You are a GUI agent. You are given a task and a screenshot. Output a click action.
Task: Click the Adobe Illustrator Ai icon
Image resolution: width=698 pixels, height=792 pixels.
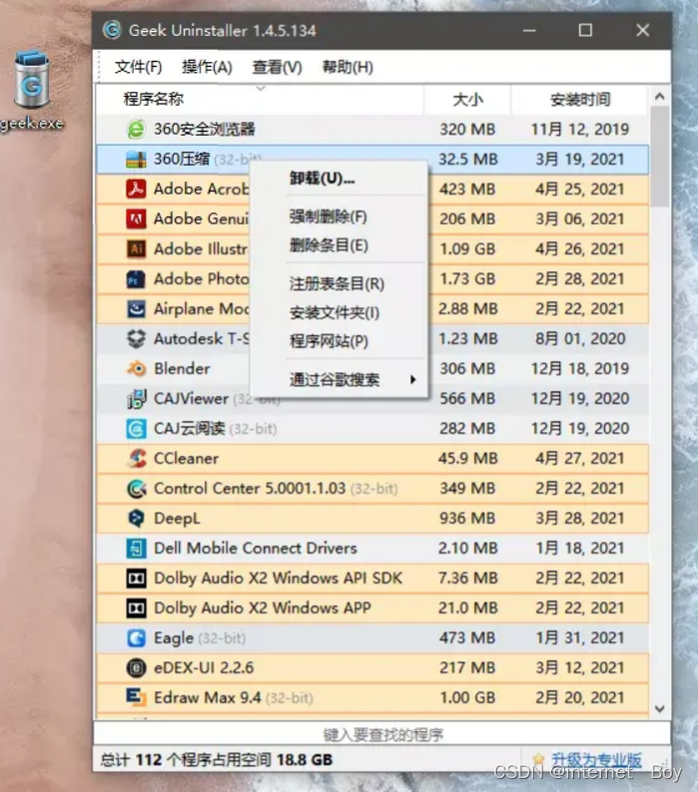(136, 248)
